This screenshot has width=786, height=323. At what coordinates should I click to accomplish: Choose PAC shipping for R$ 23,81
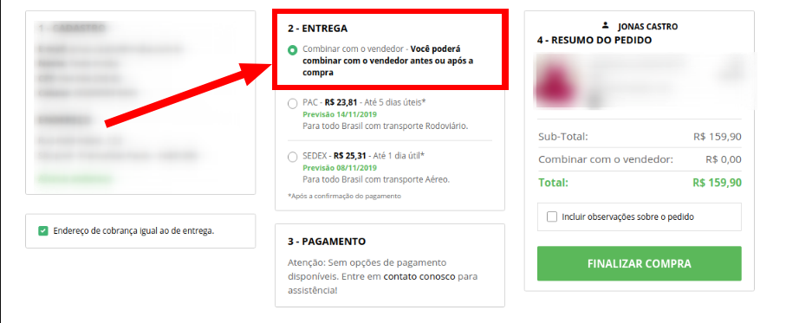pos(292,103)
